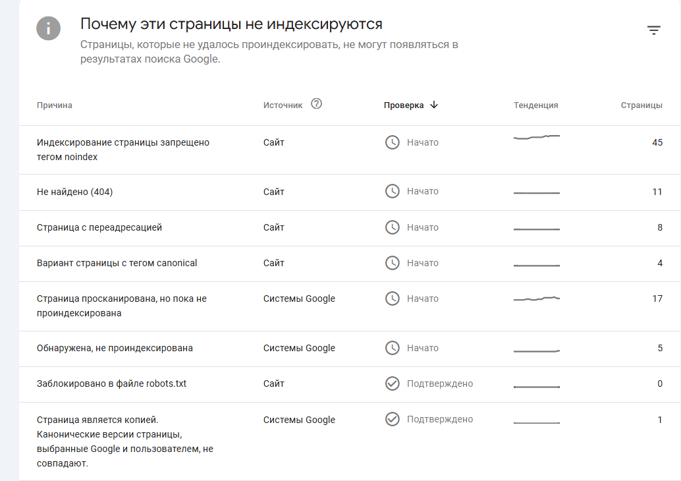
Task: Open the Не найдено (404) row
Action: (x=71, y=192)
